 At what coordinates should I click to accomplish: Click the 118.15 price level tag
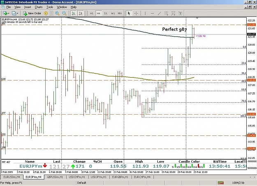(251, 80)
